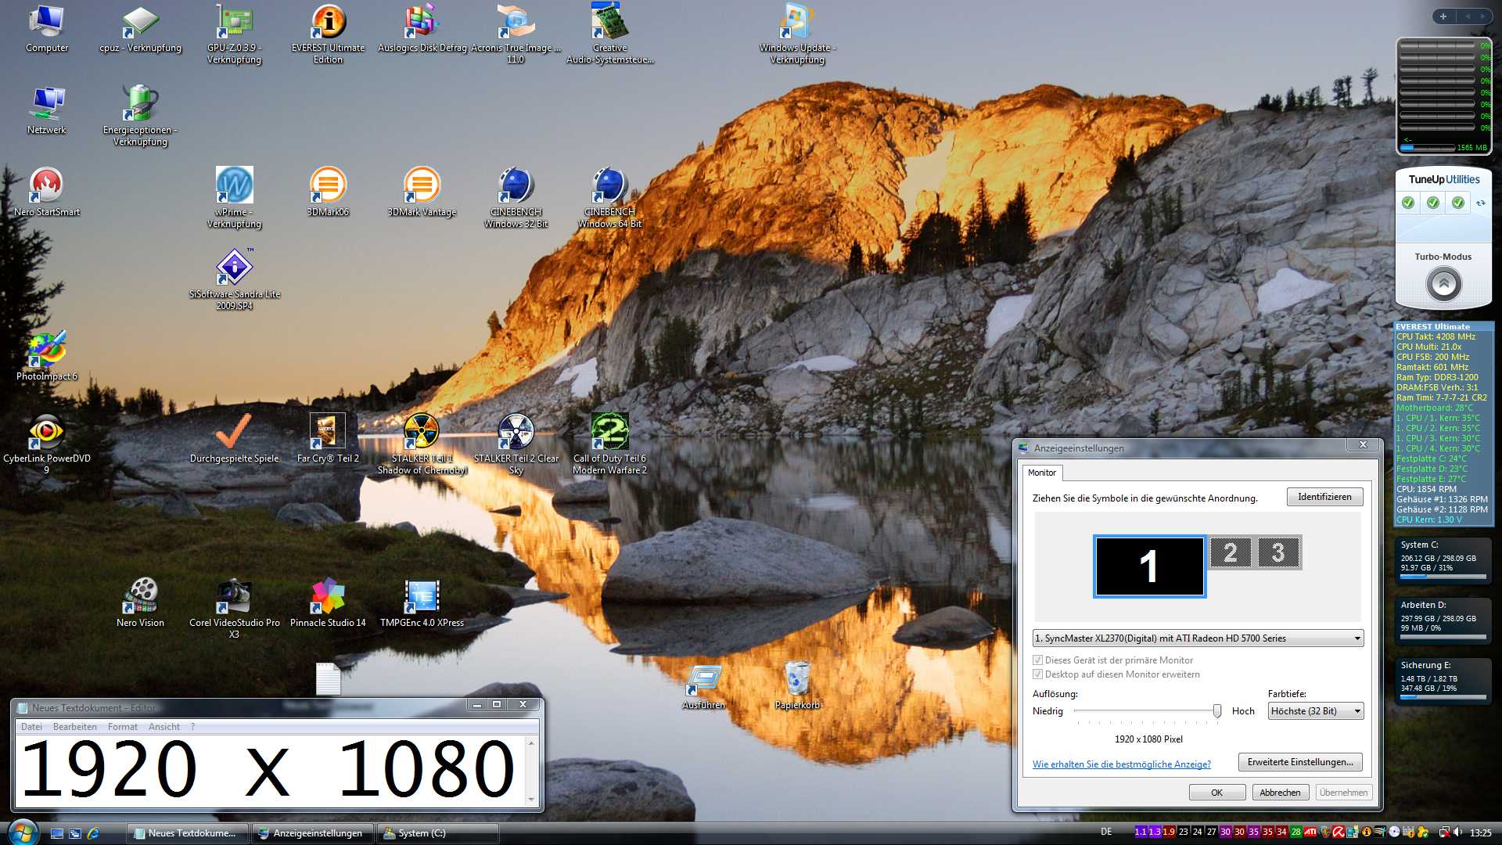Open the GPU-Z desktop shortcut
Screen dimensions: 1502x845
(234, 23)
